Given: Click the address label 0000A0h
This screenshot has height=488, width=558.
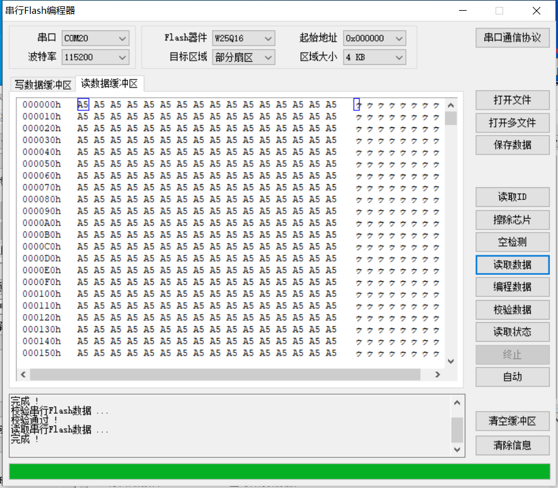Looking at the screenshot, I should coord(42,223).
